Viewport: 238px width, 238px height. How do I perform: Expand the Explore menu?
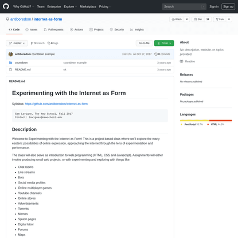[70, 6]
